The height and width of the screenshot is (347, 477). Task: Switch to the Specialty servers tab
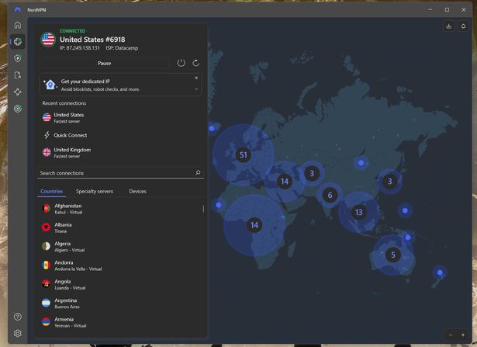click(95, 191)
